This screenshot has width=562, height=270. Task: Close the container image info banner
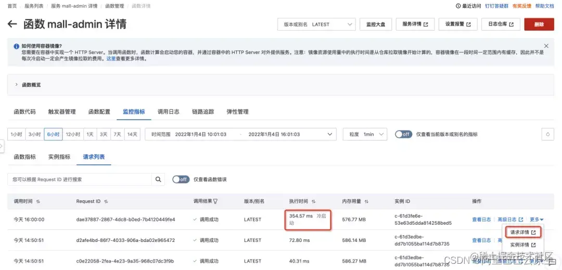pos(546,46)
